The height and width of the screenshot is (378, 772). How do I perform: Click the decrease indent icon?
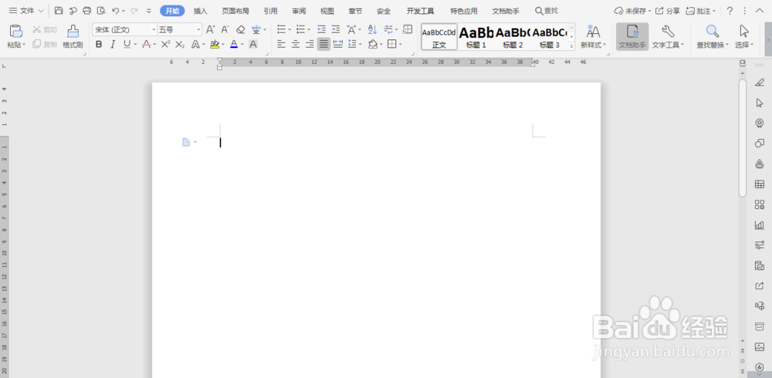(321, 29)
